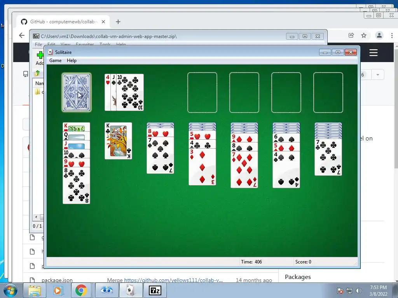Image resolution: width=398 pixels, height=298 pixels.
Task: Click 7-Zip horizontal scrollbar left arrow
Action: click(x=36, y=217)
